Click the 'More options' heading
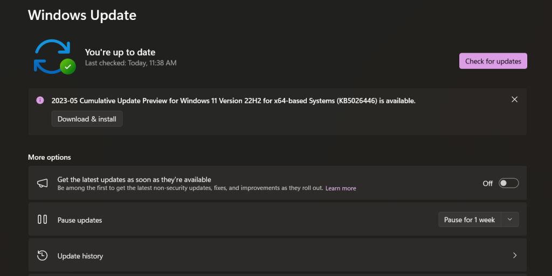 coord(49,157)
